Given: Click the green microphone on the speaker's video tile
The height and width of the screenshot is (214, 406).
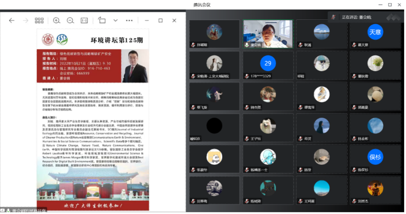Looking at the screenshot, I should [247, 45].
